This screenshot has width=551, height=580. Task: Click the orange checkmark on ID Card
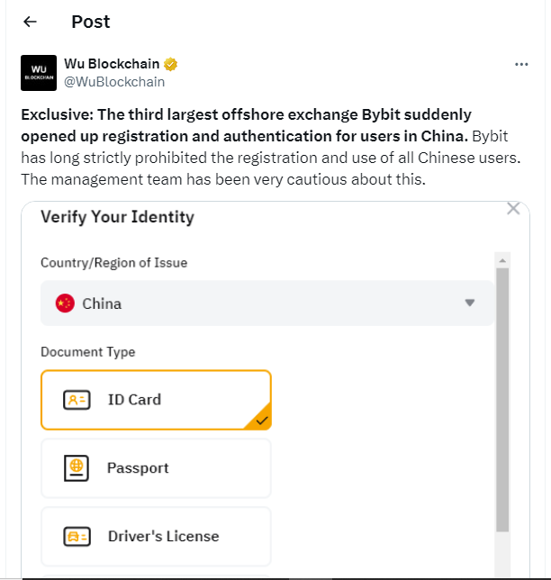(262, 420)
